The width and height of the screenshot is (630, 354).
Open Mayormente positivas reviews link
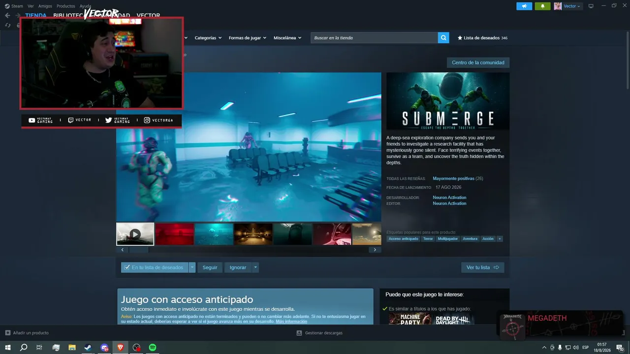point(453,178)
